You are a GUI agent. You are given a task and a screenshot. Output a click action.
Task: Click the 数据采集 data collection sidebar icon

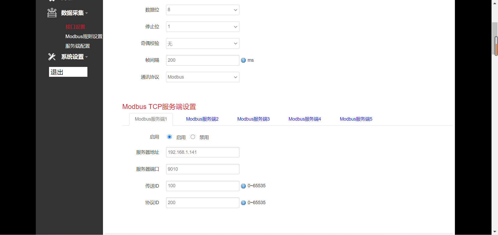[x=52, y=12]
